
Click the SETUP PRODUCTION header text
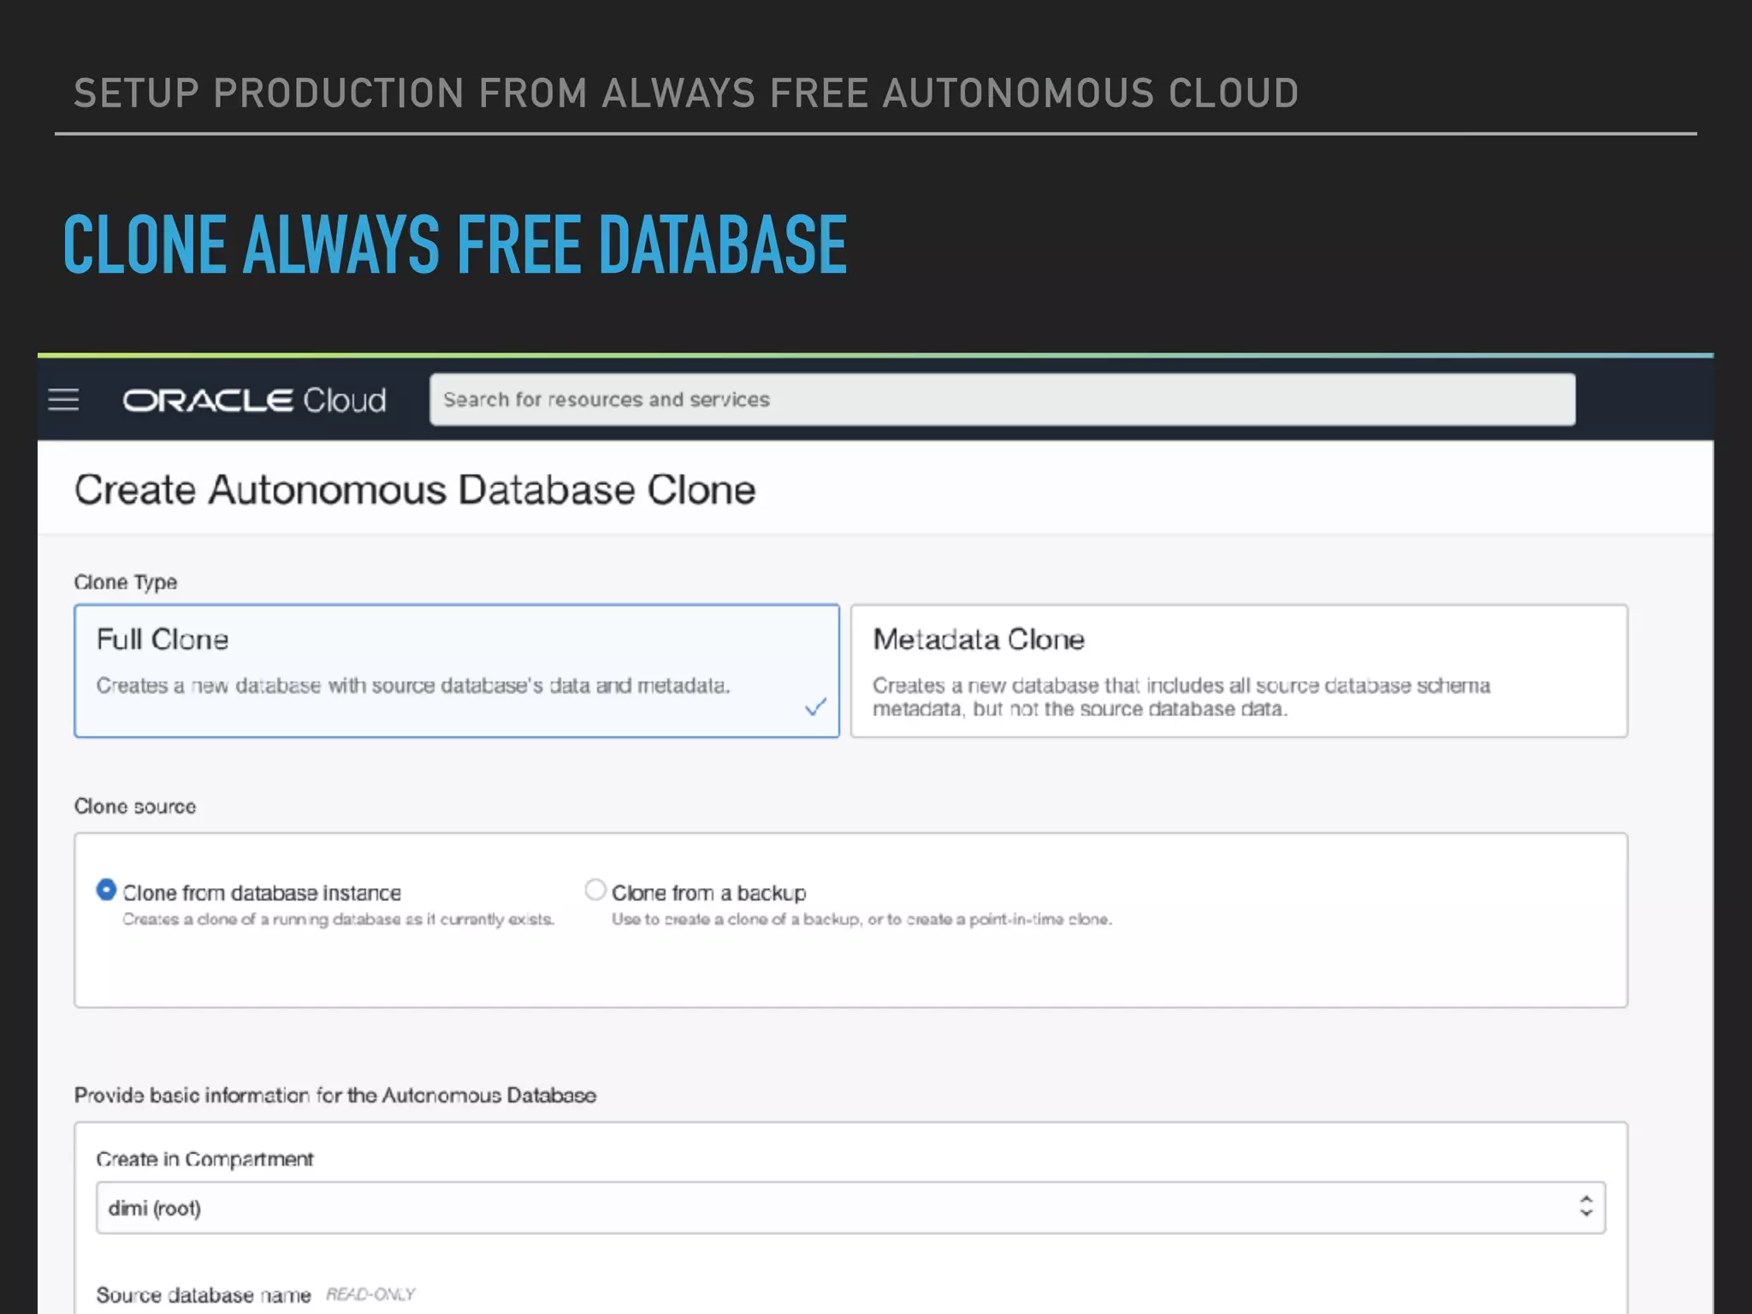click(x=686, y=93)
